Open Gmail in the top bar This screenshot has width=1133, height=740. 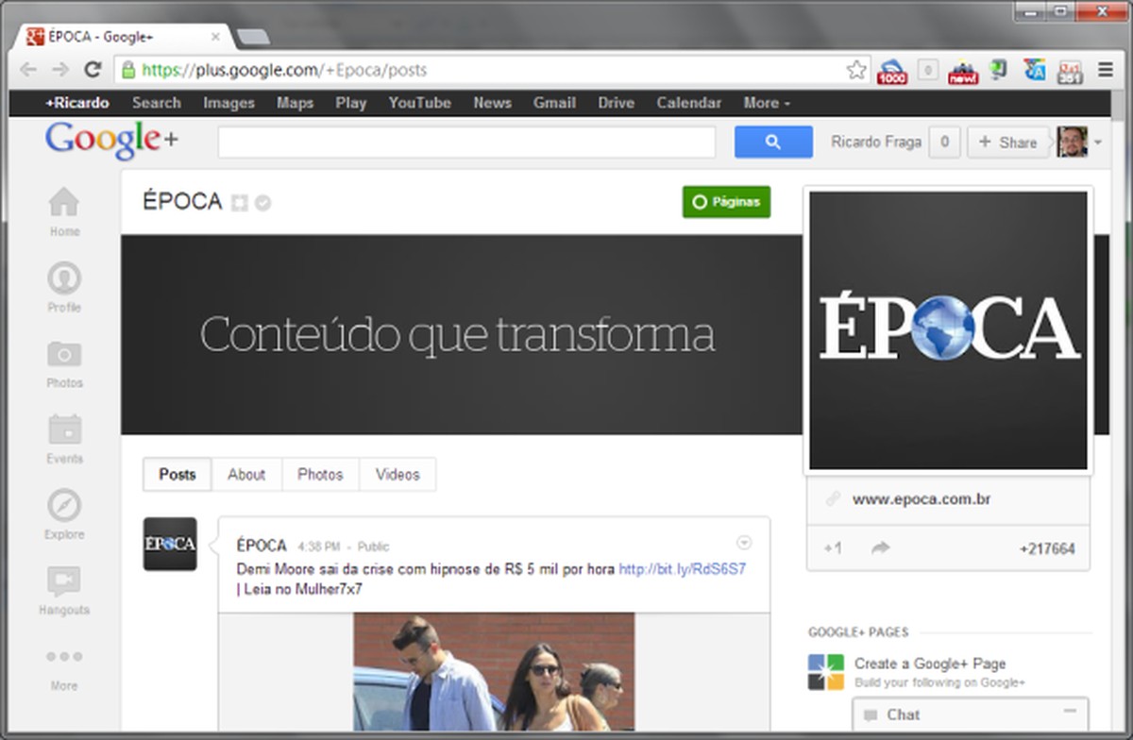coord(554,103)
